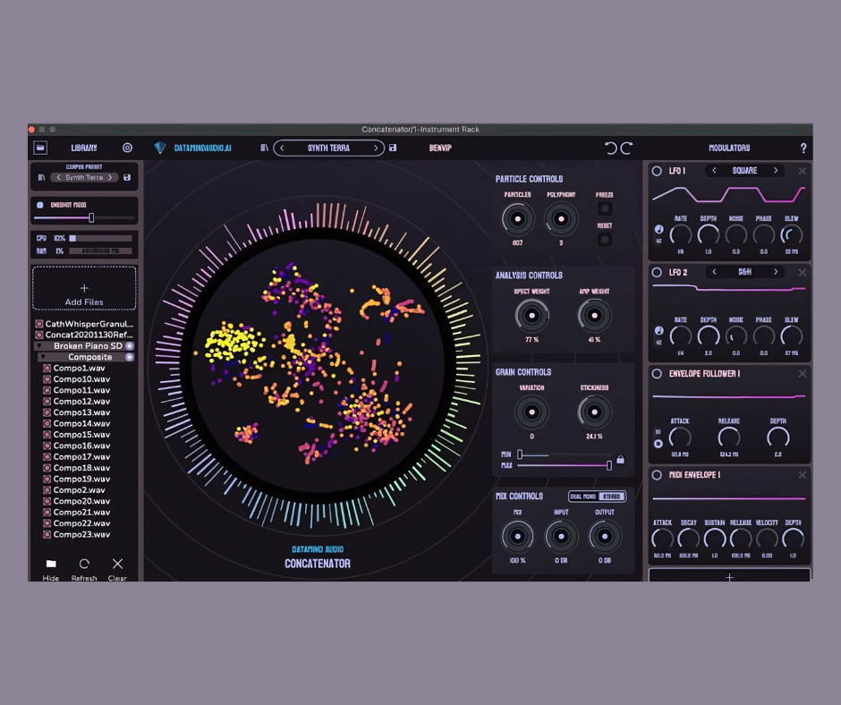Toggle the MIDI Envelope 1 power button
Viewport: 841px width, 705px height.
point(657,475)
